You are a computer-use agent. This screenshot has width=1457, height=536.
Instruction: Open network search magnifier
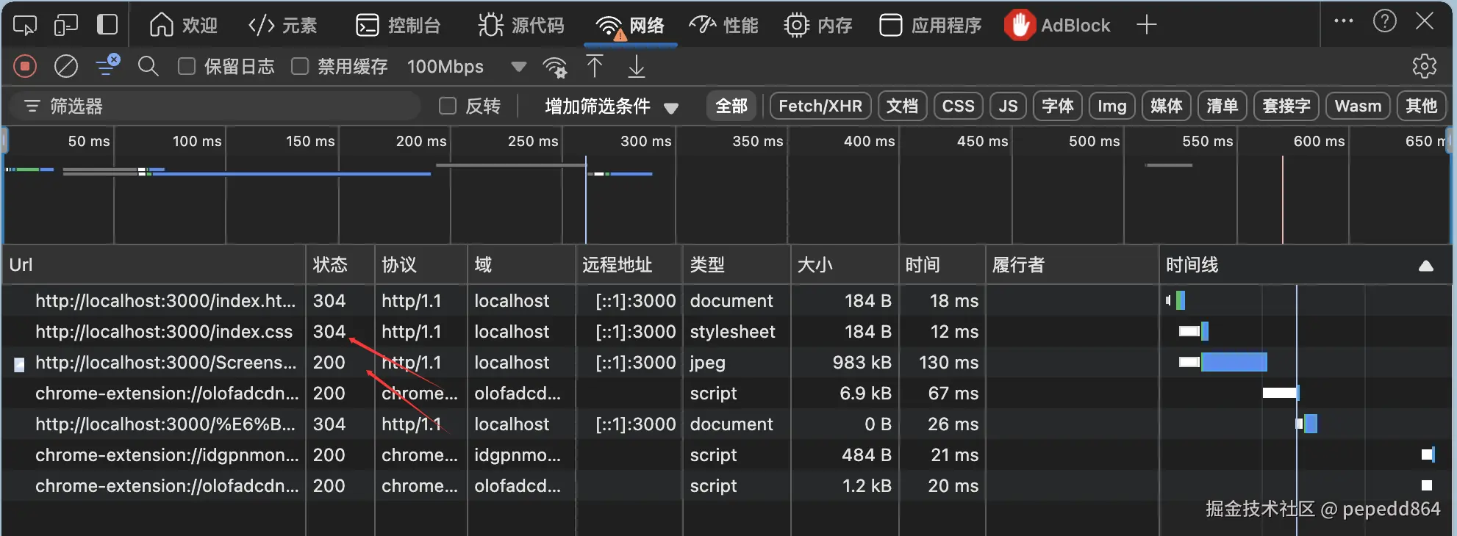pyautogui.click(x=148, y=67)
